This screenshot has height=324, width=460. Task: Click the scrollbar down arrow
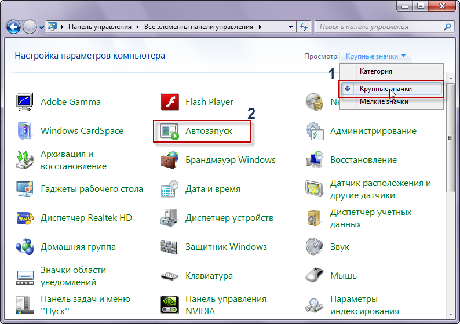[451, 315]
